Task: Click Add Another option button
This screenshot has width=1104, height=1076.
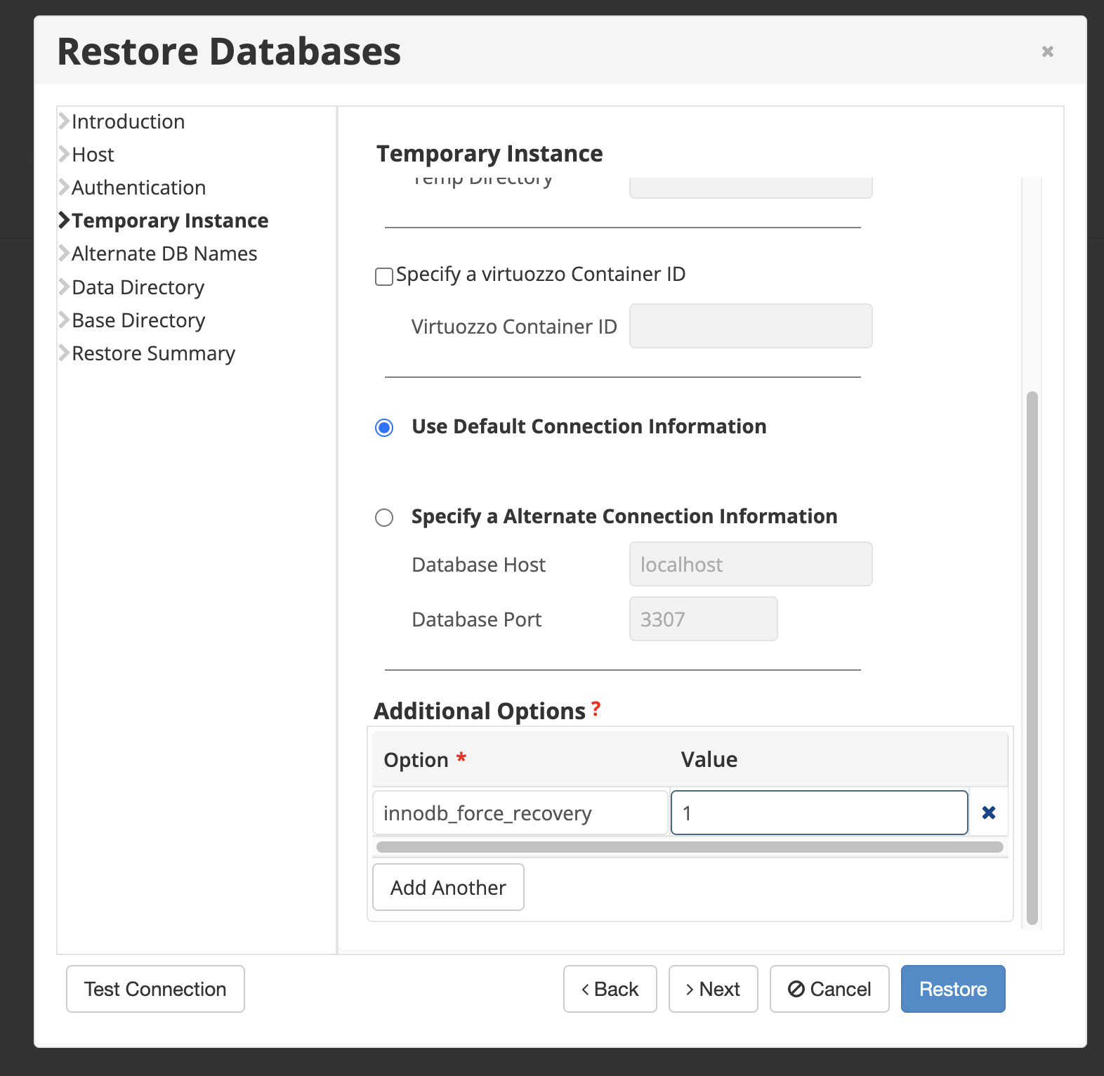Action: (448, 888)
